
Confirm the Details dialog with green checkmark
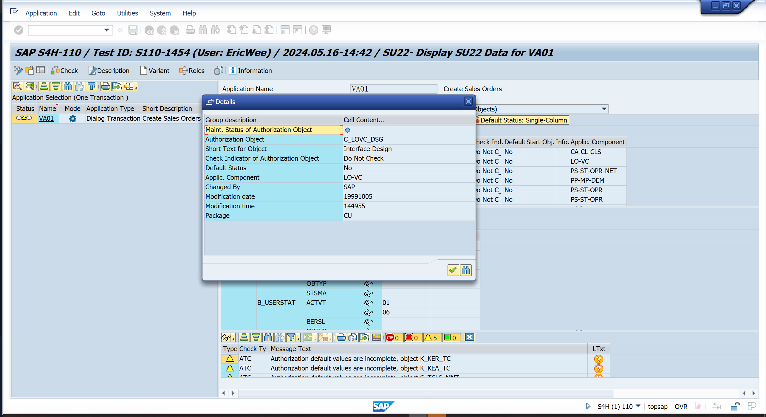click(453, 270)
